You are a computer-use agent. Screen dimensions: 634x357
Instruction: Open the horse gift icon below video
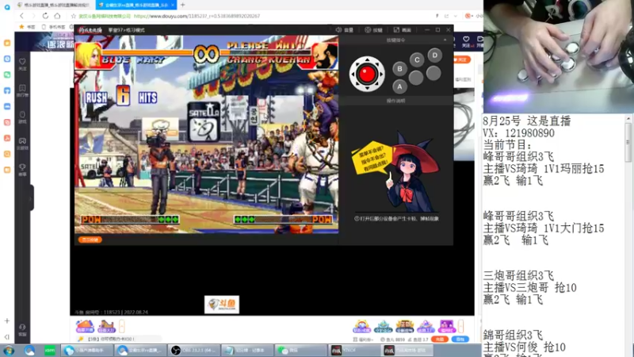pyautogui.click(x=106, y=326)
